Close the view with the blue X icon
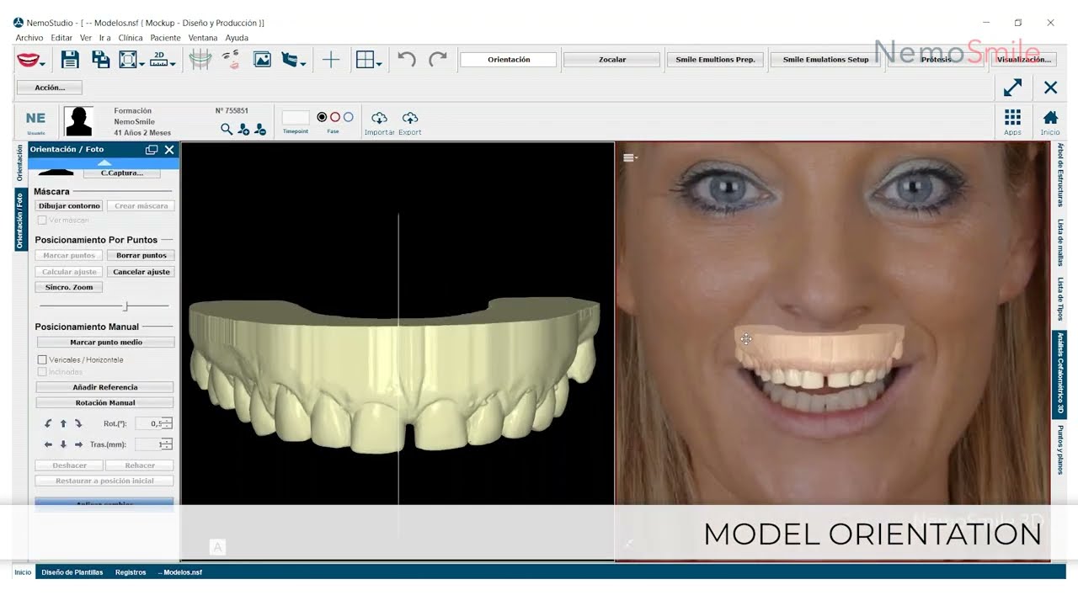 (x=1050, y=88)
